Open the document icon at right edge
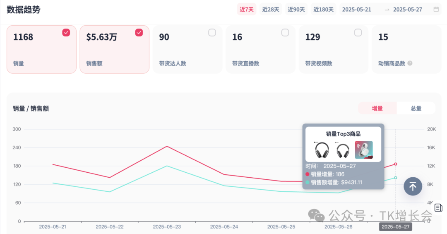This screenshot has height=234, width=447. click(439, 207)
